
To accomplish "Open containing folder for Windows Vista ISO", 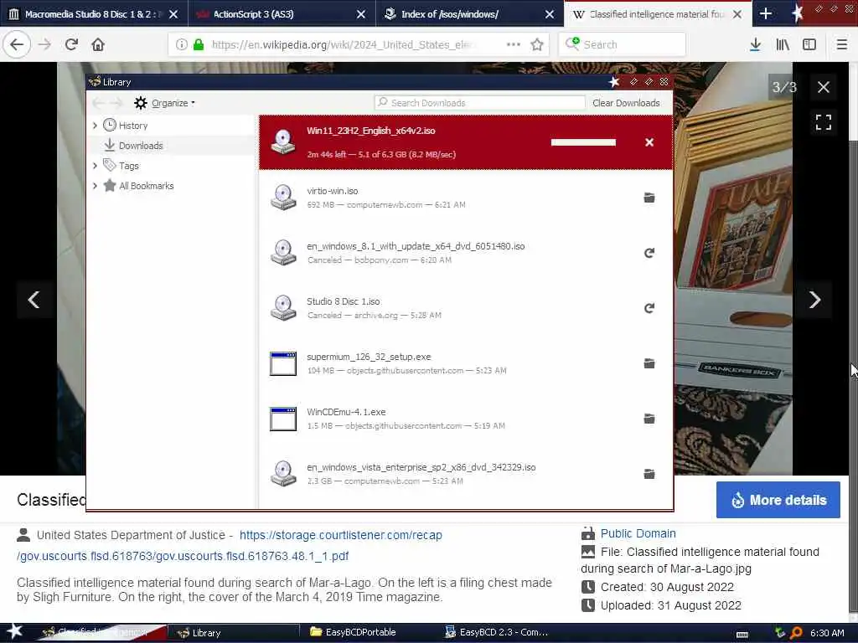I will pyautogui.click(x=649, y=474).
